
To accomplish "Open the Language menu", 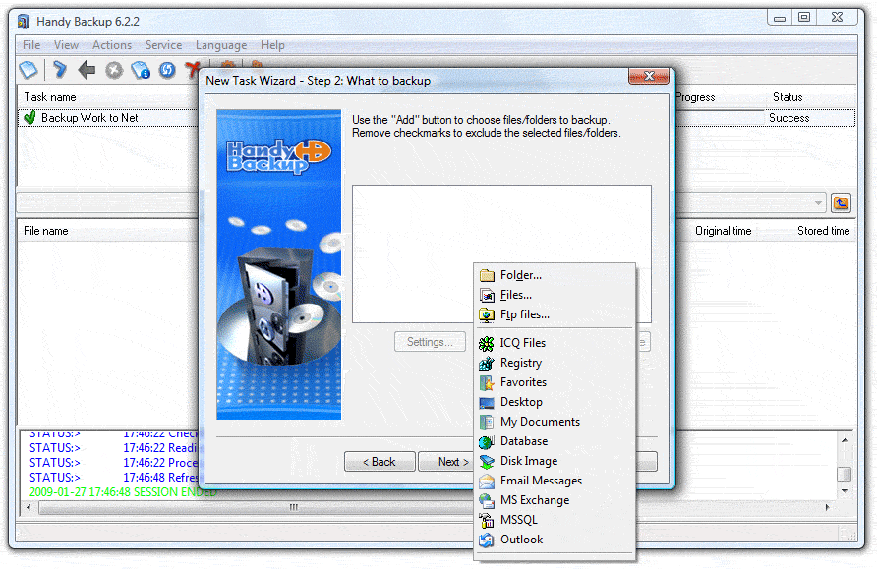I will [x=221, y=45].
